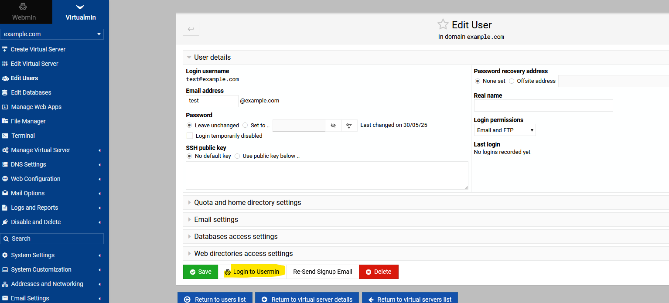This screenshot has width=669, height=303.
Task: Select No default key option
Action: pos(189,156)
